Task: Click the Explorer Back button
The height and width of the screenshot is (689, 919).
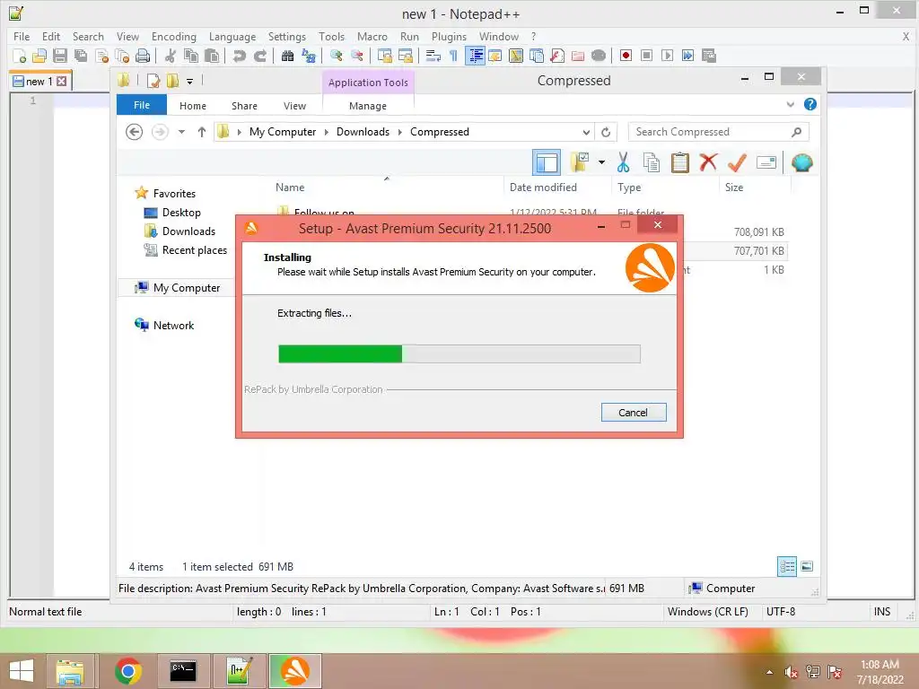Action: pyautogui.click(x=135, y=132)
